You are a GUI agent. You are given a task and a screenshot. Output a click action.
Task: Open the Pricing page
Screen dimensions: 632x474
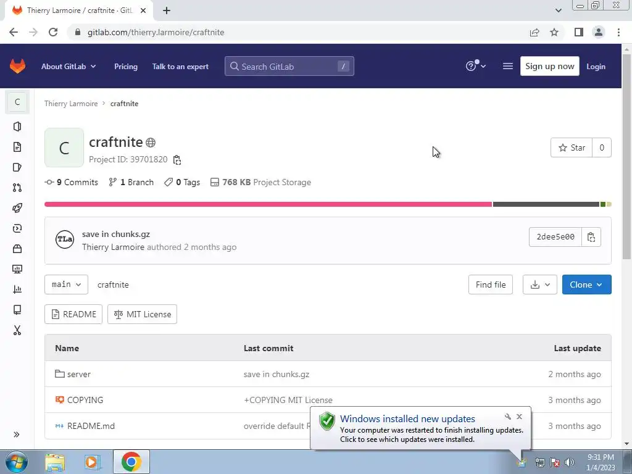click(x=126, y=67)
